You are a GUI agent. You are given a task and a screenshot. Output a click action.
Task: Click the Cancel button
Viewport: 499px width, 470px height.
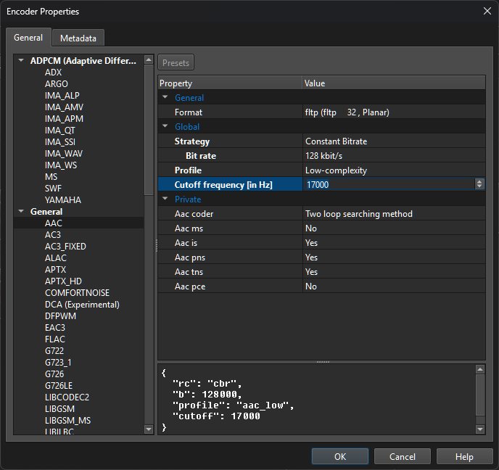(403, 457)
